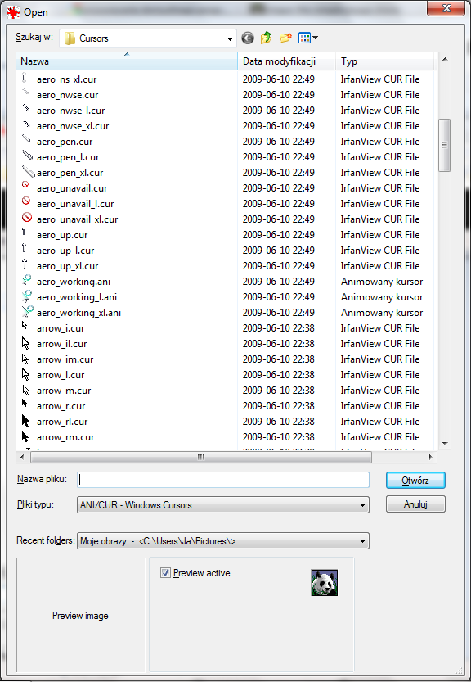Select the aero_pen_xl.cur file icon
Screen dimensions: 471x682
coord(28,172)
